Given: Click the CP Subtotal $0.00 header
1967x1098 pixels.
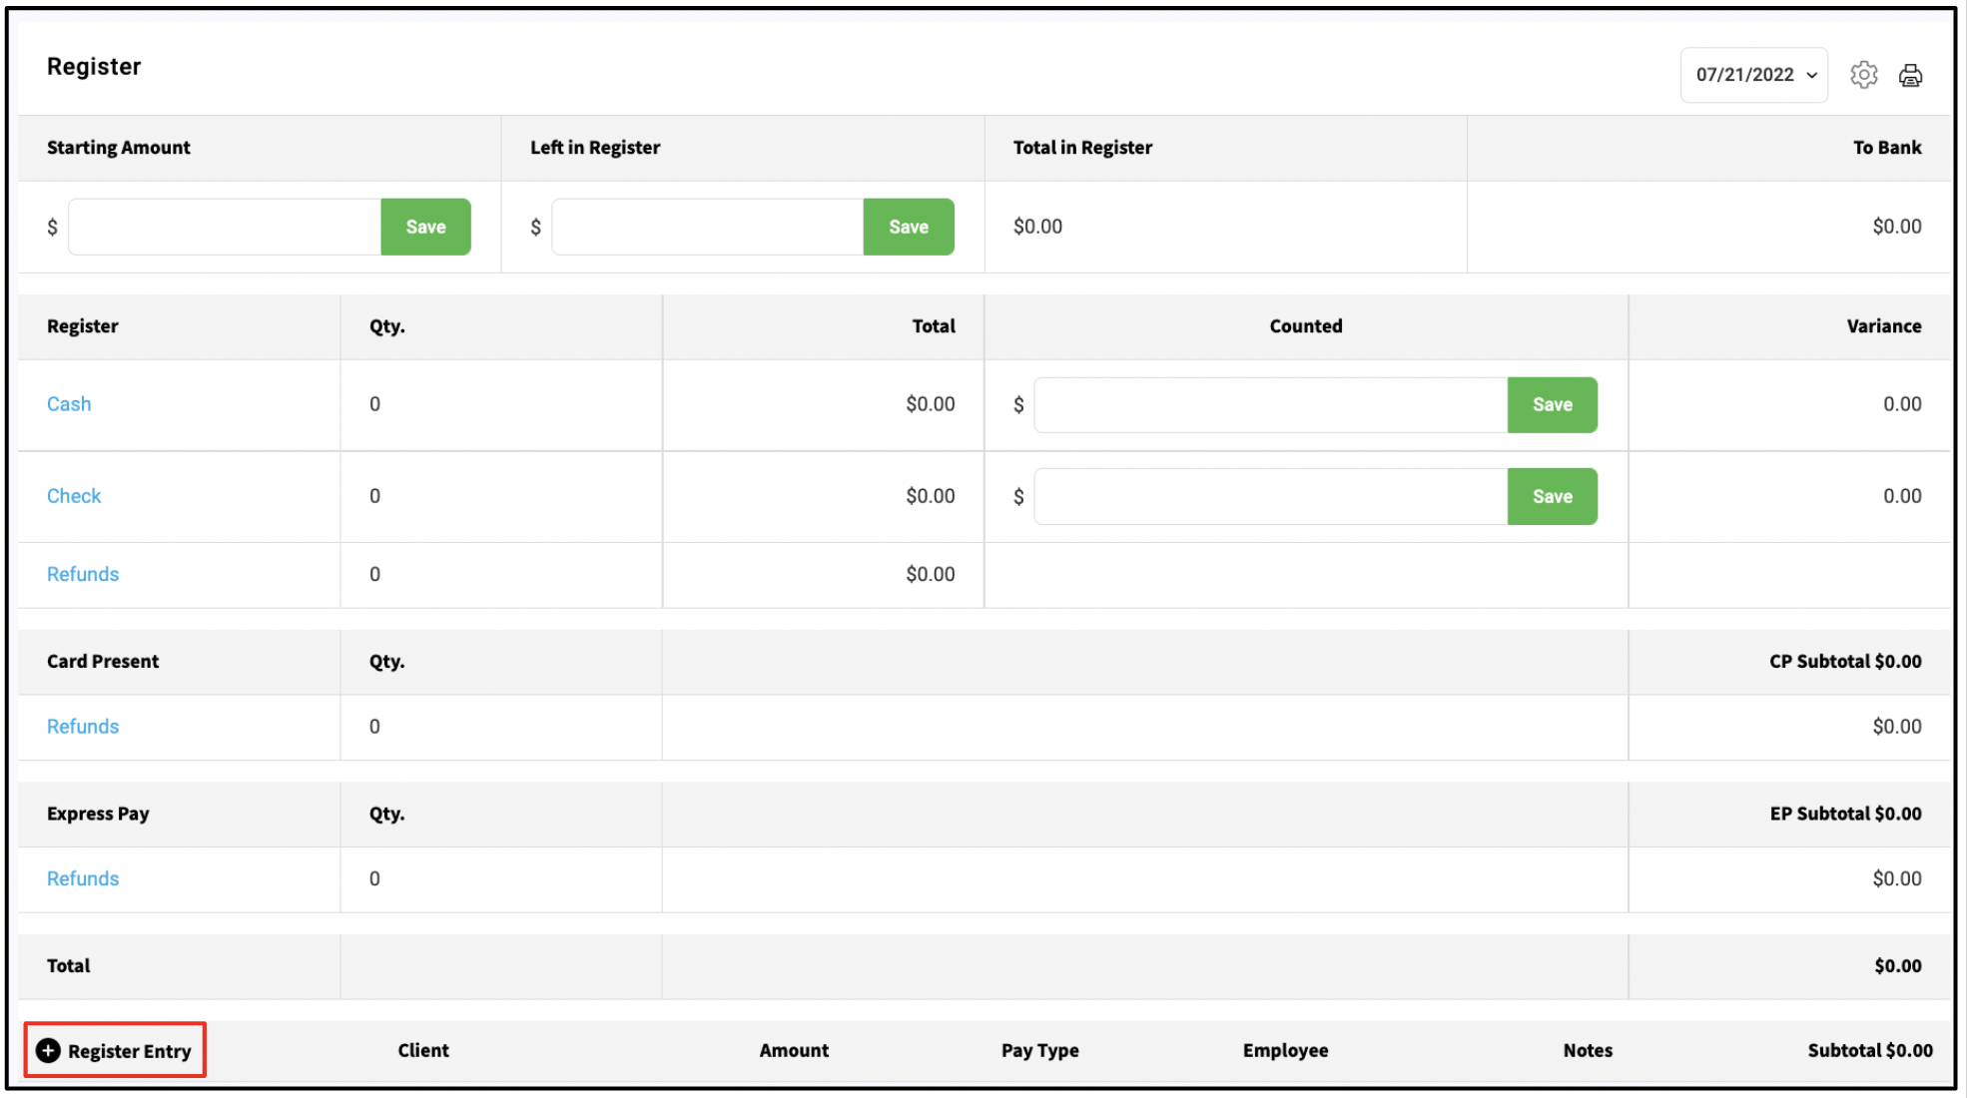Looking at the screenshot, I should tap(1845, 661).
